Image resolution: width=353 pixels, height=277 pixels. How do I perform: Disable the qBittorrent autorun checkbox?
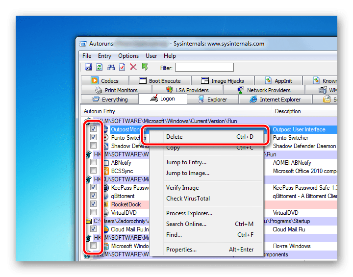(93, 195)
